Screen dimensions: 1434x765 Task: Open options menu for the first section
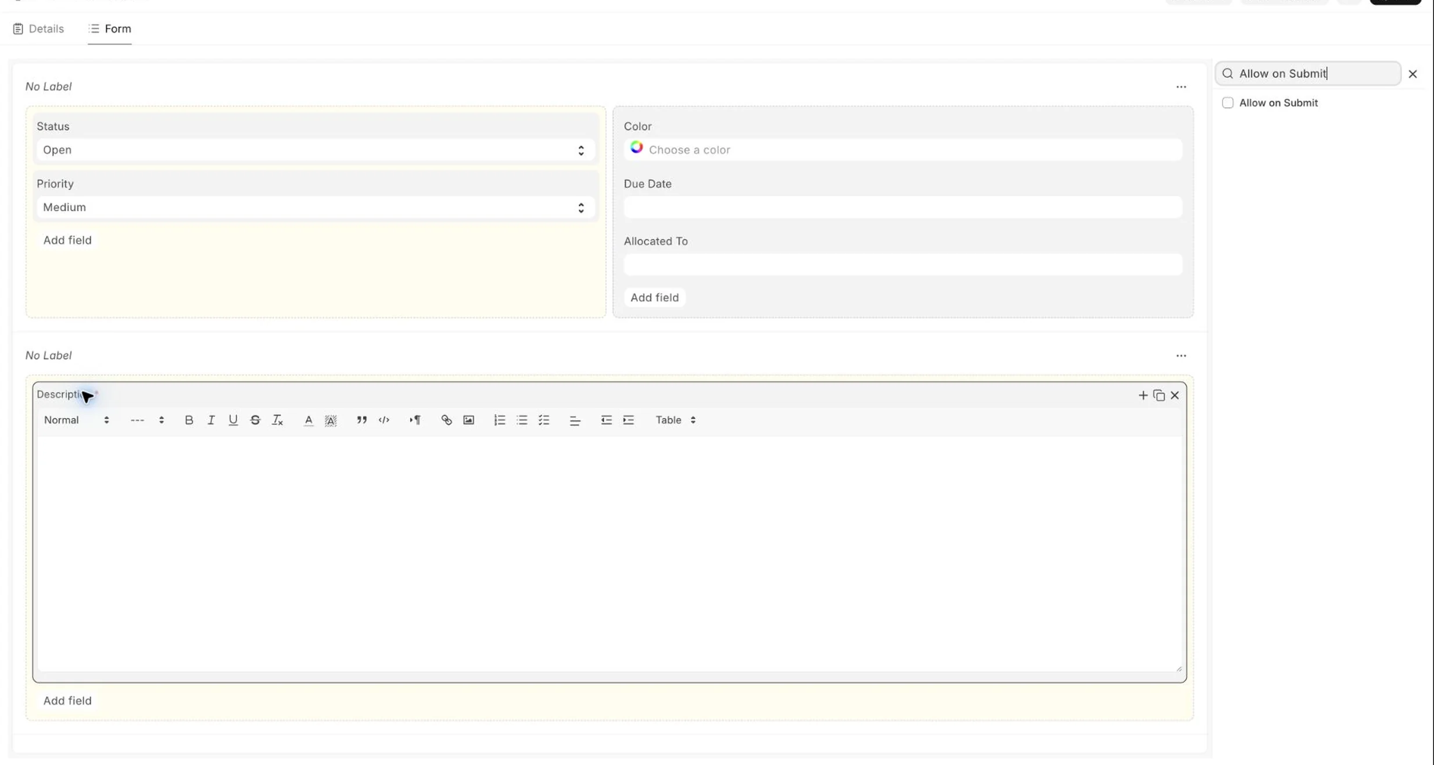point(1181,87)
